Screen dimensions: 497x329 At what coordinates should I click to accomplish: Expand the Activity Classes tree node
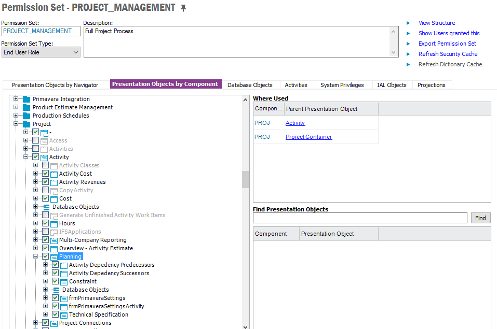coord(35,165)
